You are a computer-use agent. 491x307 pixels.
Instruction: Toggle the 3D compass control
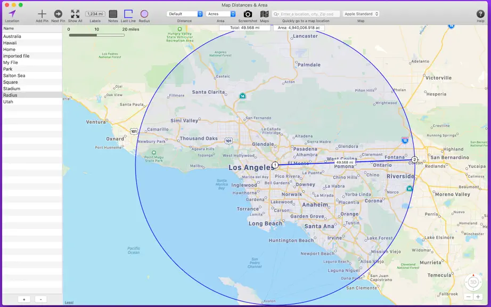click(473, 282)
